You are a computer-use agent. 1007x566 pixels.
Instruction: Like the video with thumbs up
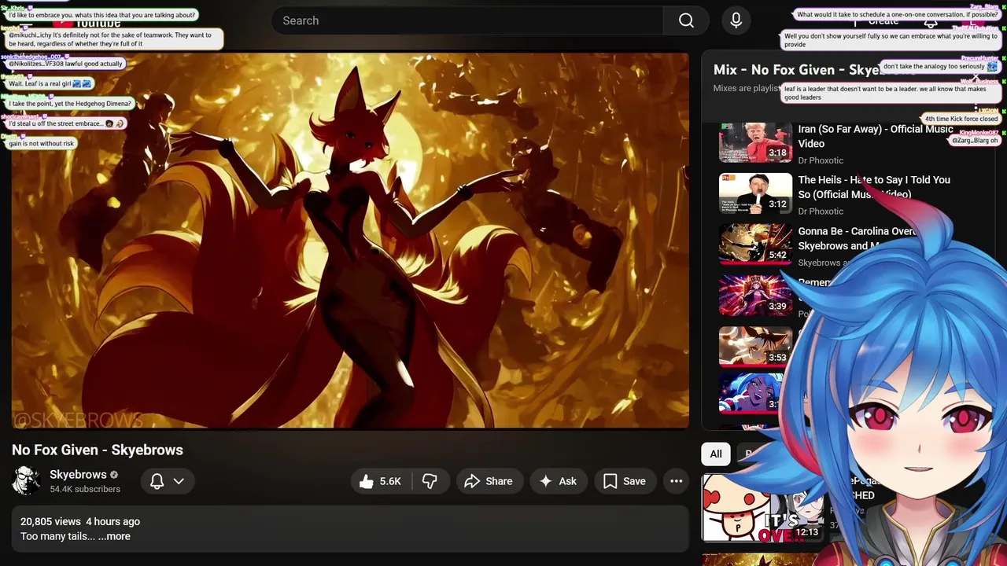click(x=380, y=481)
